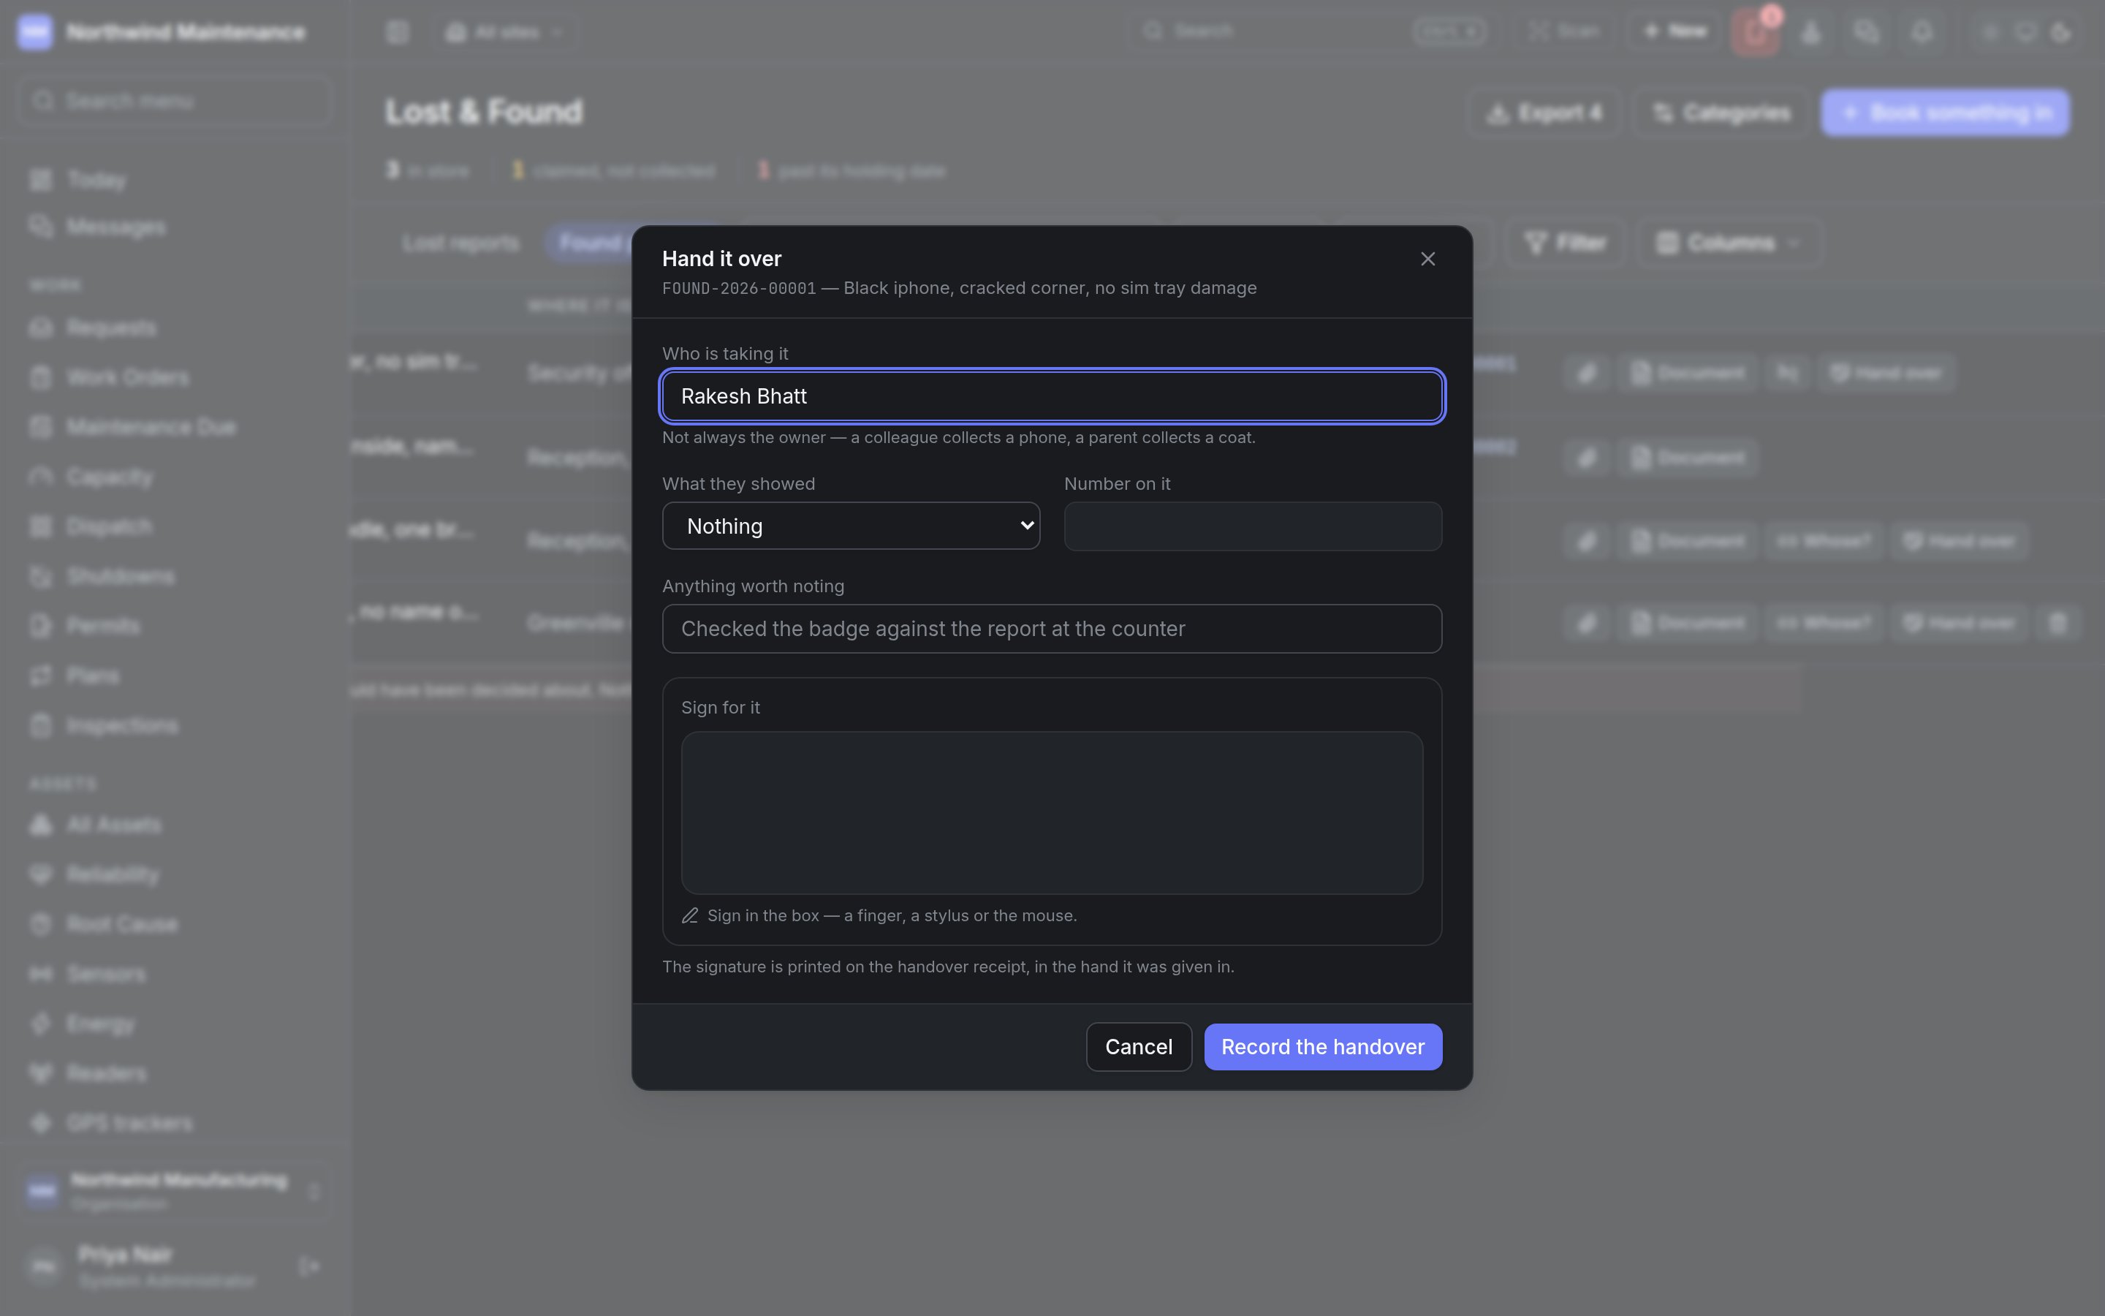Open the red alert icon with badge

click(1756, 32)
